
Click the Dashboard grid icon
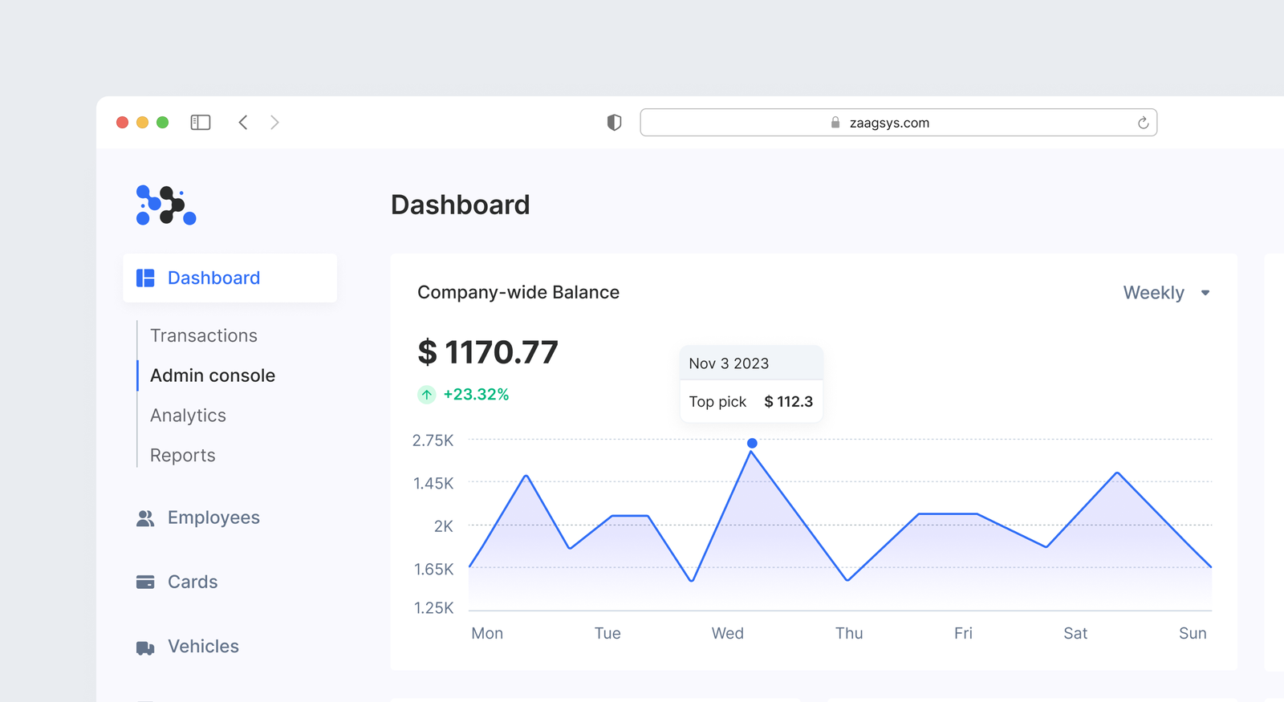(145, 278)
